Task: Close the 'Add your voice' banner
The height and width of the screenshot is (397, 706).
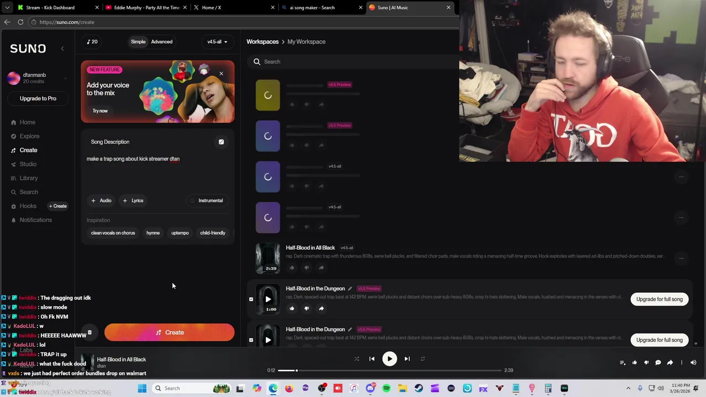Action: click(x=221, y=73)
